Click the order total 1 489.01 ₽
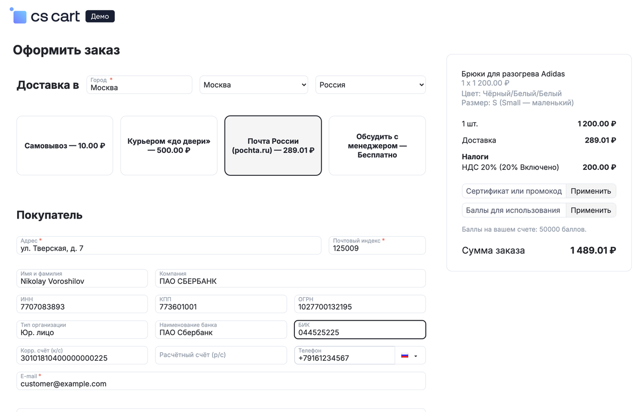 pyautogui.click(x=593, y=250)
